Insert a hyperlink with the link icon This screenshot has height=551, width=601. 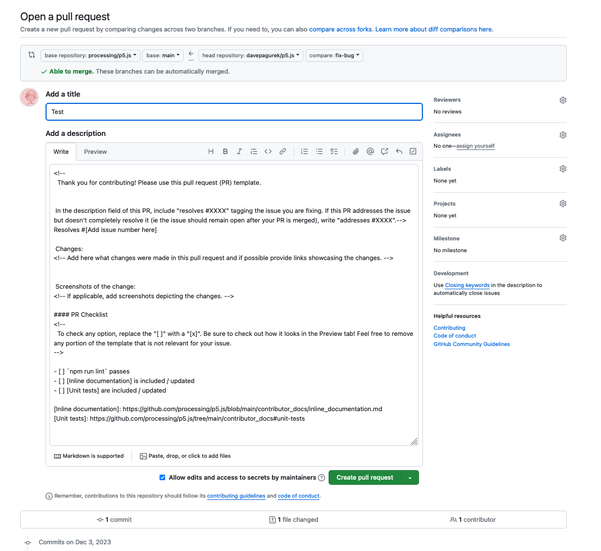pyautogui.click(x=282, y=151)
